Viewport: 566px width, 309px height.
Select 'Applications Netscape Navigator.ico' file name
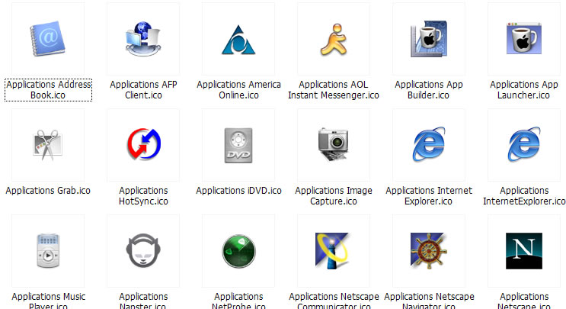(x=429, y=301)
